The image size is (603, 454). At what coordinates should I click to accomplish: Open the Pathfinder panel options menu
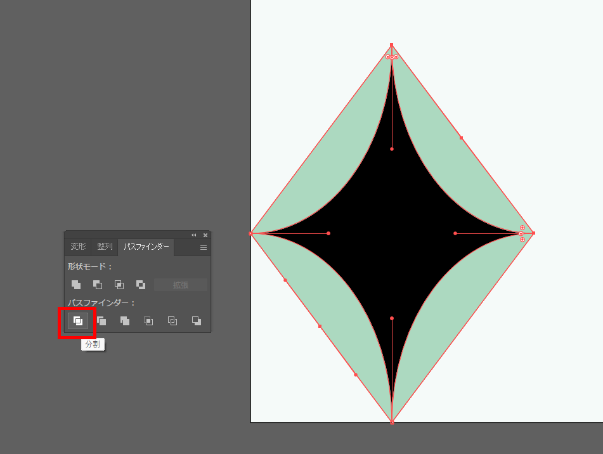pyautogui.click(x=204, y=247)
